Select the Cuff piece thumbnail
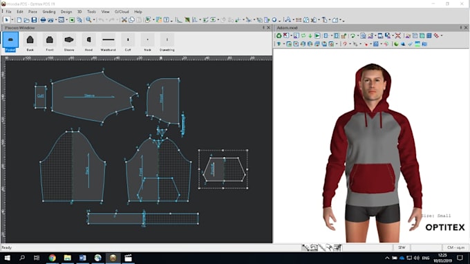 (128, 41)
